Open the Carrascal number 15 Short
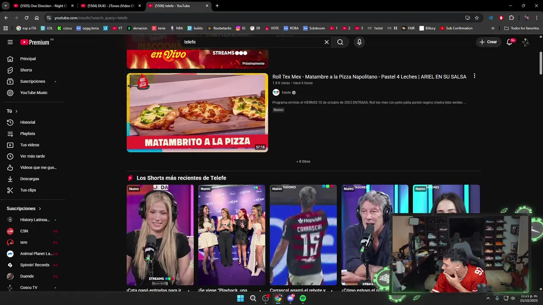This screenshot has width=543, height=305. click(x=303, y=235)
